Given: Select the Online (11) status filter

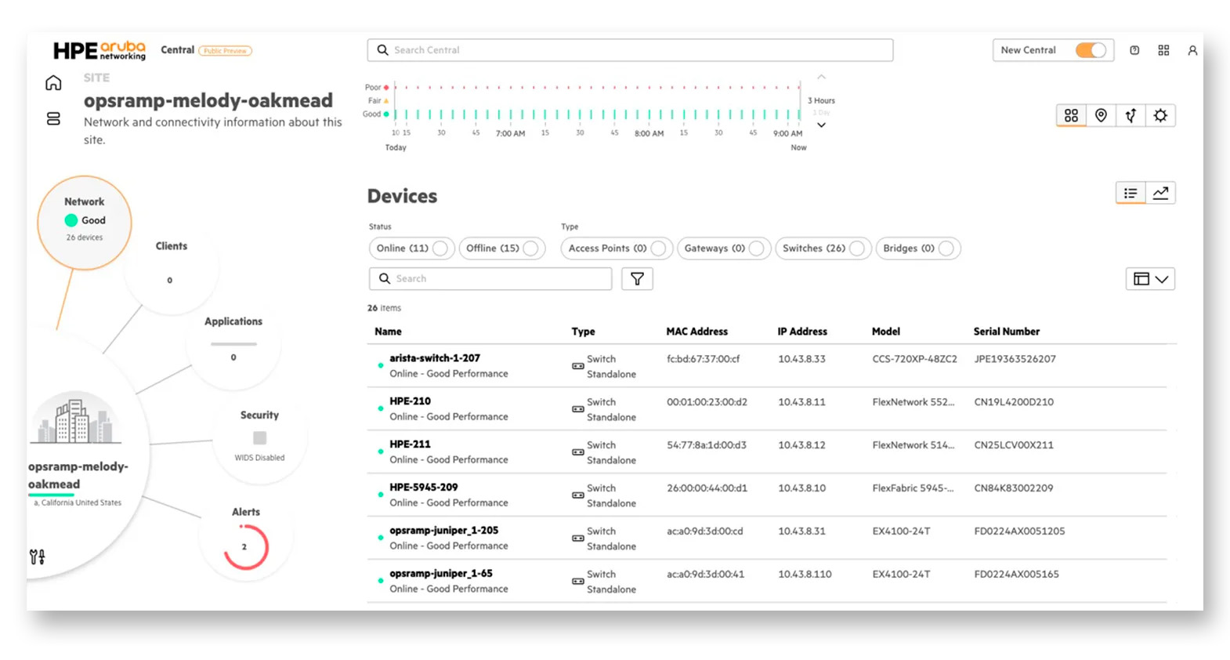Looking at the screenshot, I should (411, 248).
